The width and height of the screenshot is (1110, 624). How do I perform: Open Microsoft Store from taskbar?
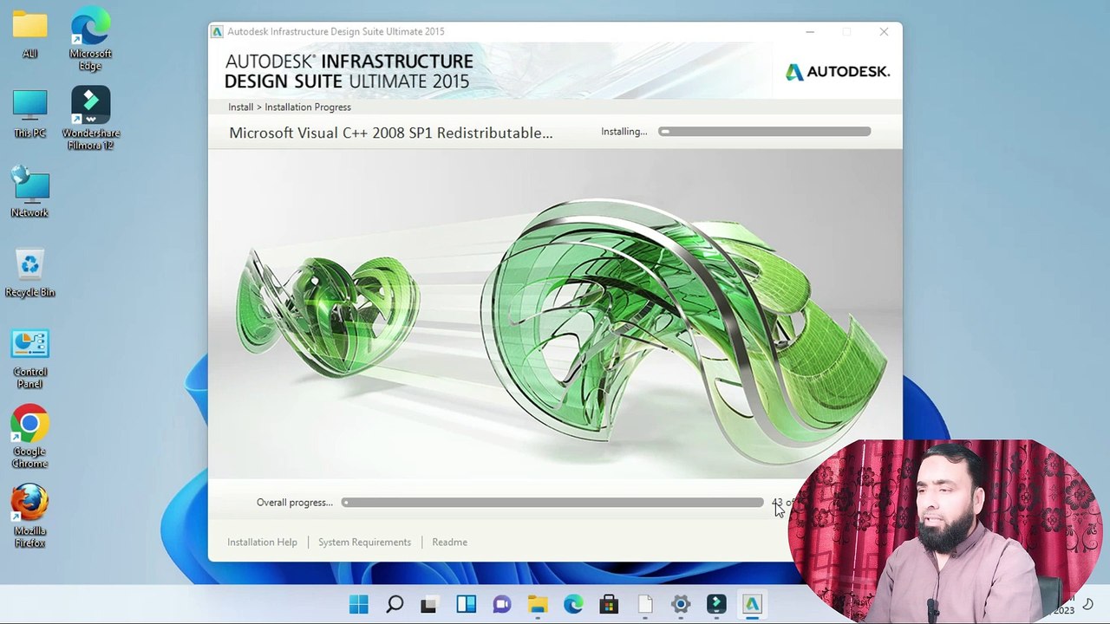pos(609,604)
